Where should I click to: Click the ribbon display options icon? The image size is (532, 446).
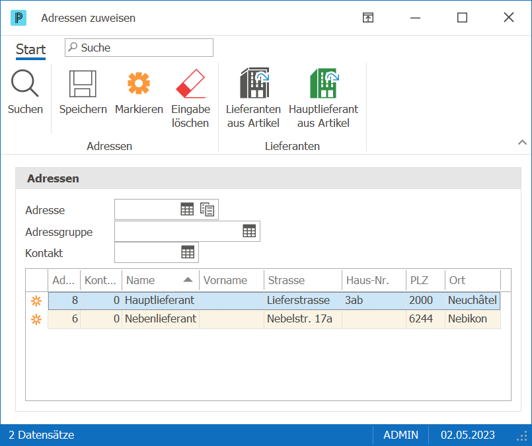(368, 18)
